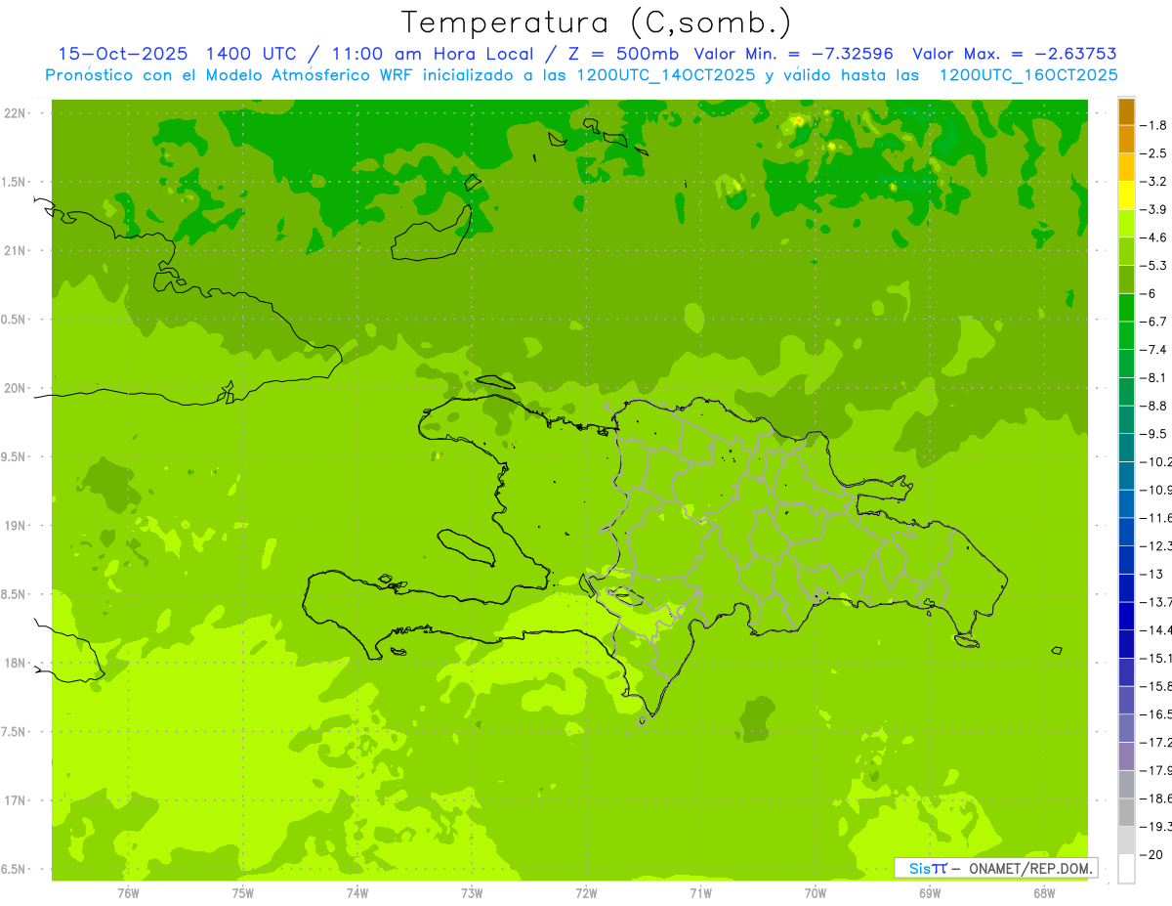
Task: Click the '-12.3' colorbar label
Action: [x=1156, y=546]
